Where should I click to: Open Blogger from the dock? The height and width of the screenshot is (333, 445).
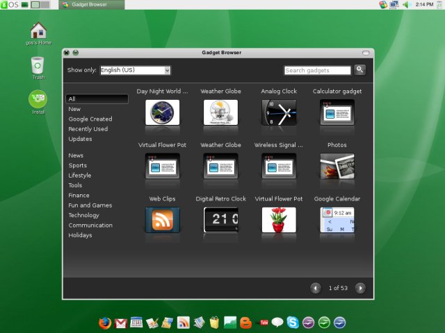pyautogui.click(x=245, y=323)
